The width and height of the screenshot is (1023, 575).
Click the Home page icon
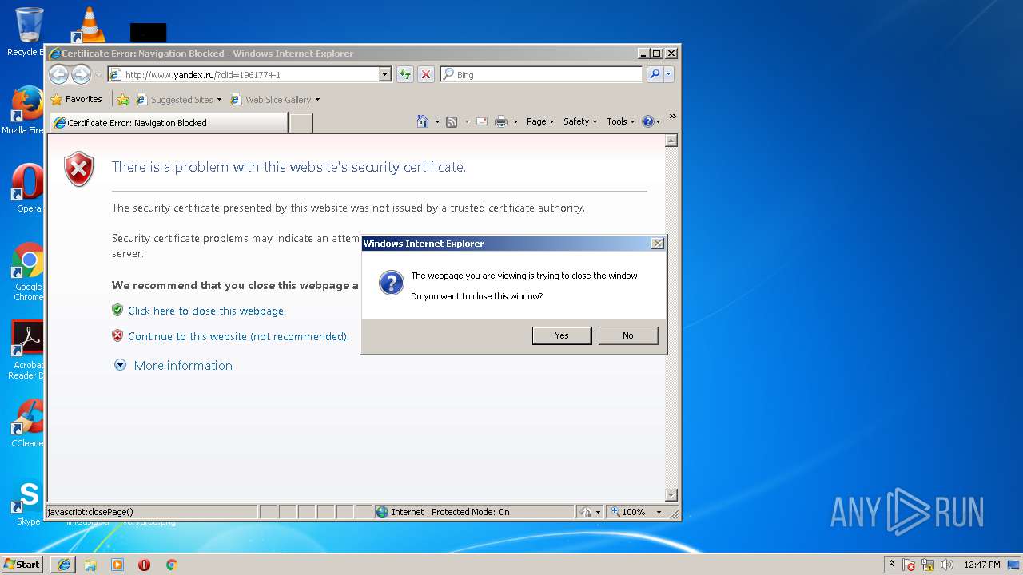tap(423, 121)
